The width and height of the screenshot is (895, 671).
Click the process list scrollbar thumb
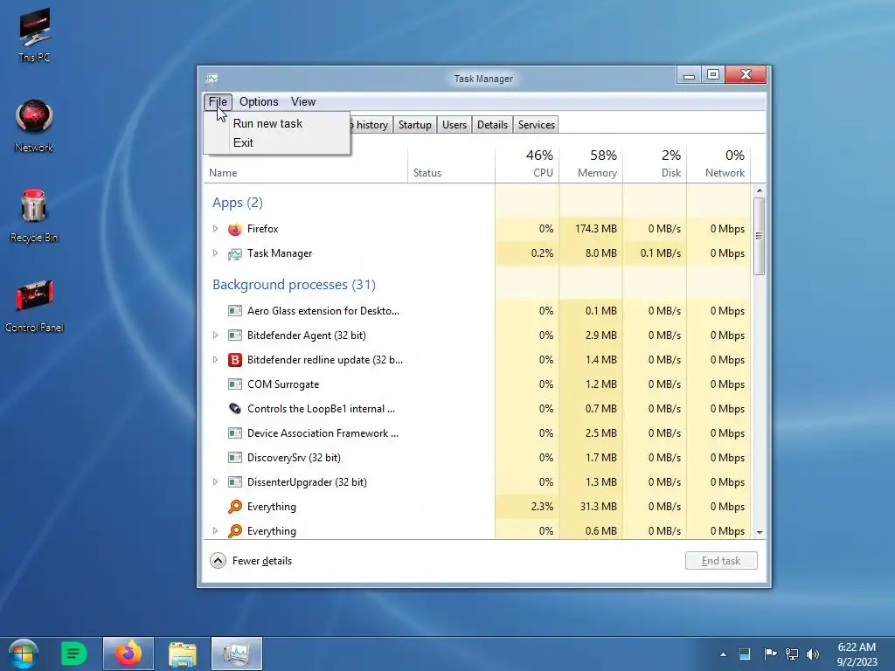pos(760,236)
